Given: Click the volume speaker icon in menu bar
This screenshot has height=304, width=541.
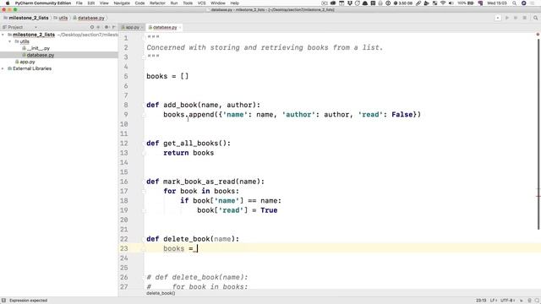Looking at the screenshot, I should click(451, 3).
